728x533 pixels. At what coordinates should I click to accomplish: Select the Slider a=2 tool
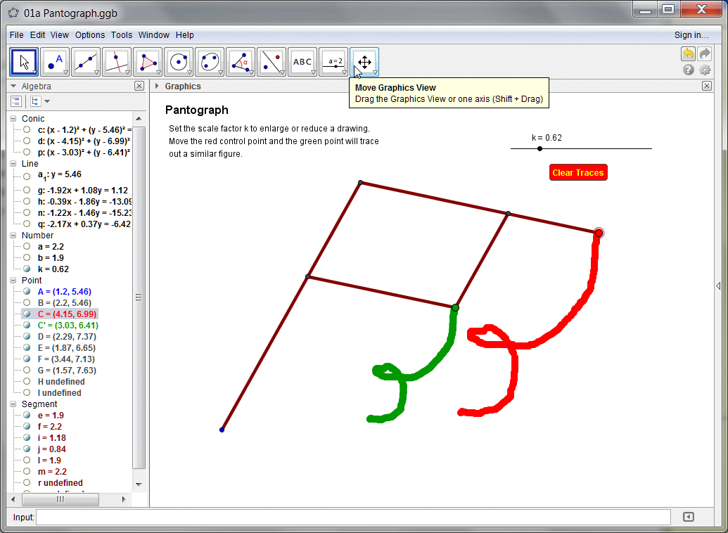[x=333, y=62]
